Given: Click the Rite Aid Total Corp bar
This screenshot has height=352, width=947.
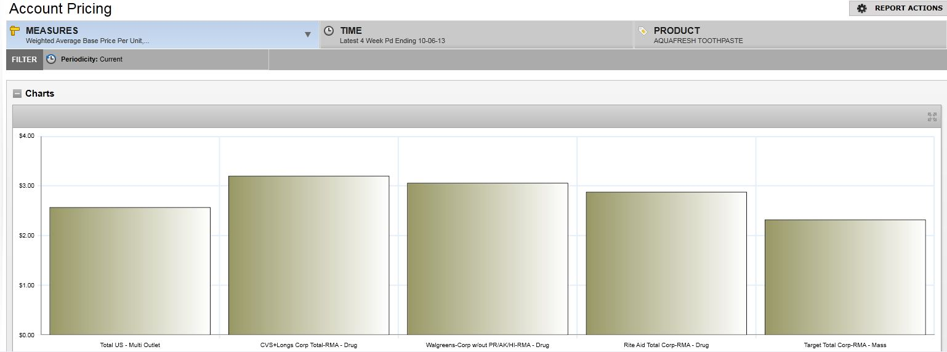Looking at the screenshot, I should pos(666,263).
